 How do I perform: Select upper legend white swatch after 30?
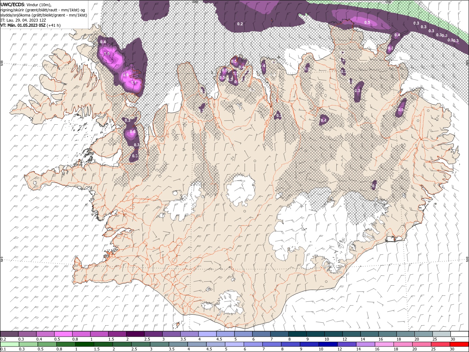(x=459, y=334)
